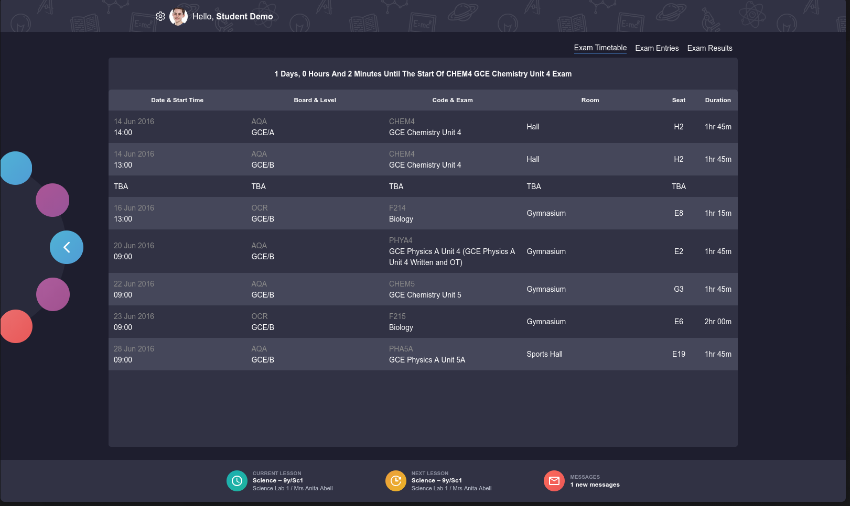Click the 28 Jun 2016 date cell
This screenshot has height=506, width=850.
[x=177, y=354]
